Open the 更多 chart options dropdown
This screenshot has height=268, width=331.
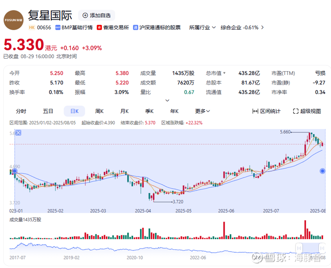tap(202, 111)
